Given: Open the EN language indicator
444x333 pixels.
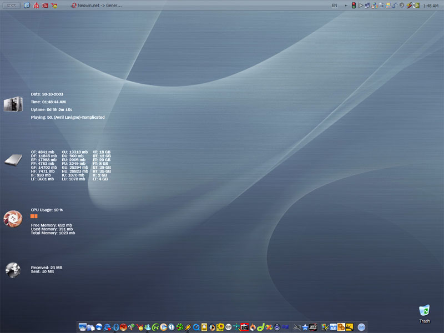Looking at the screenshot, I should point(334,6).
